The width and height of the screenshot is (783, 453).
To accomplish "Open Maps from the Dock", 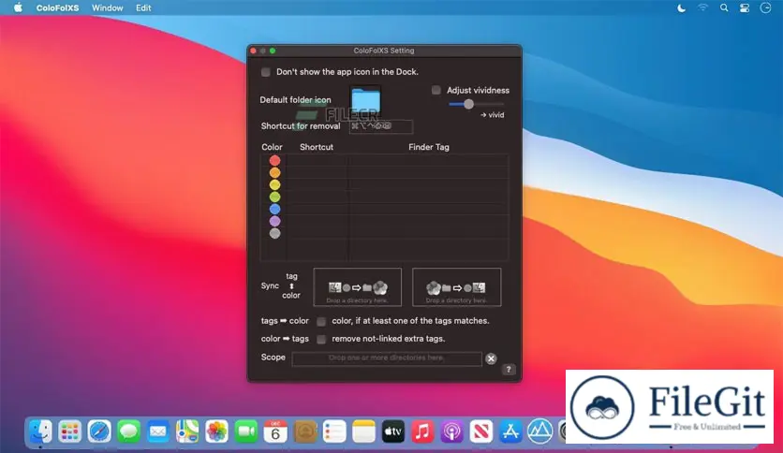I will [187, 431].
